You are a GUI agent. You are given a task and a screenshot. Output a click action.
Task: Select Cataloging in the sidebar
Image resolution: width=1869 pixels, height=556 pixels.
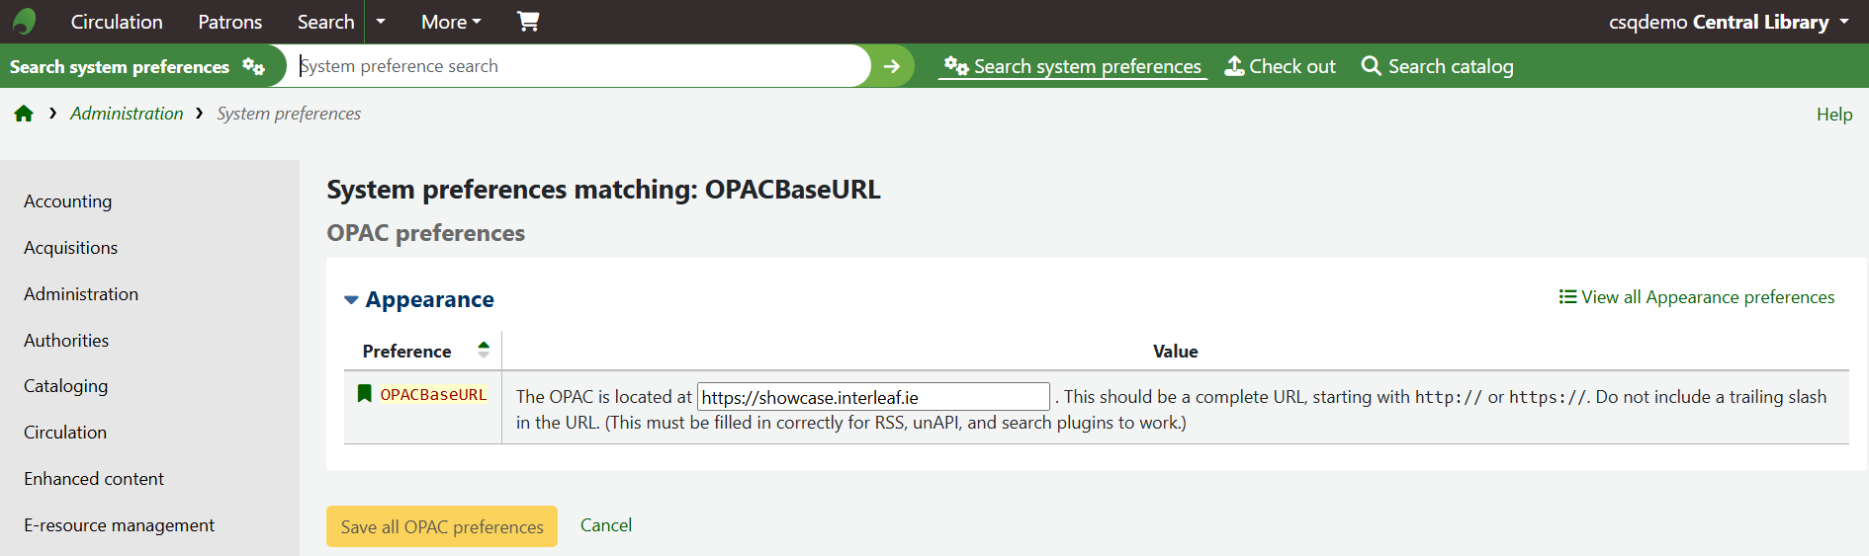[x=65, y=386]
